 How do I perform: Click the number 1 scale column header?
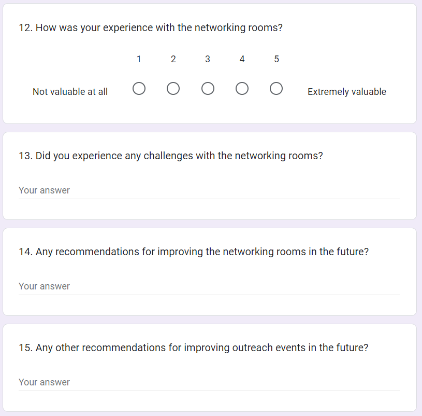point(139,59)
